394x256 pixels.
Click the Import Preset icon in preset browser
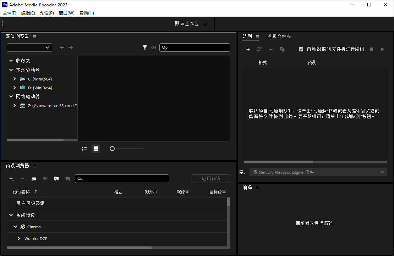pos(56,179)
